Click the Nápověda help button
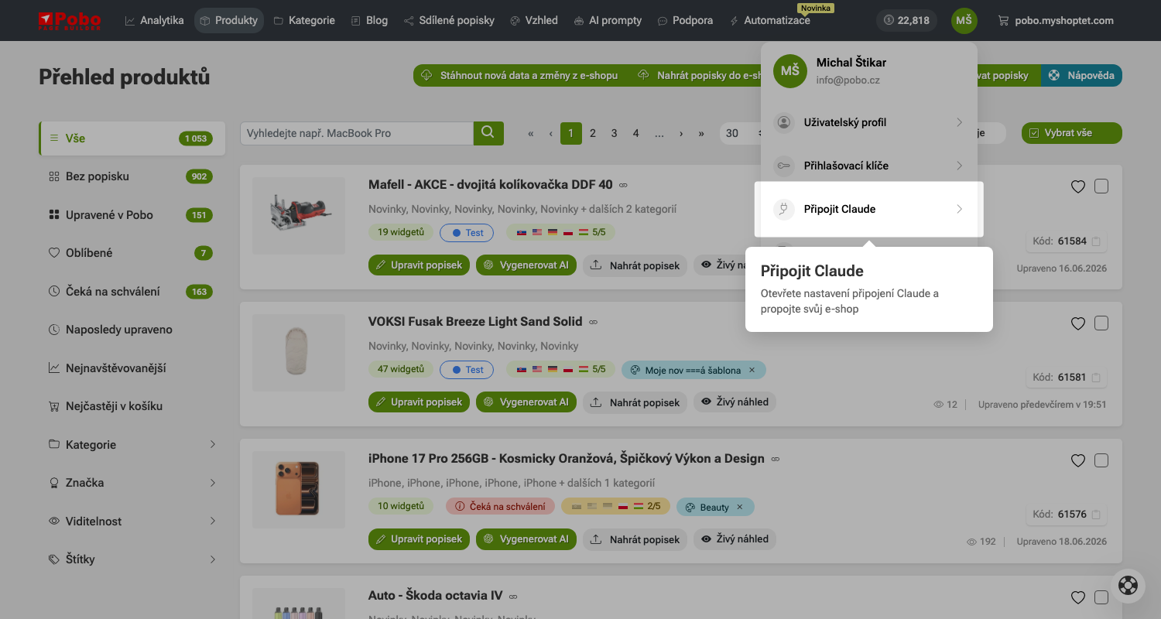This screenshot has height=619, width=1161. pos(1081,75)
